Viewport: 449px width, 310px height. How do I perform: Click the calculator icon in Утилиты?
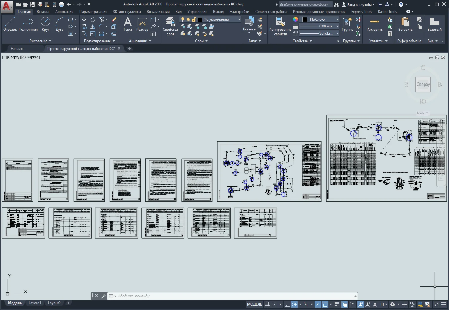tap(390, 34)
